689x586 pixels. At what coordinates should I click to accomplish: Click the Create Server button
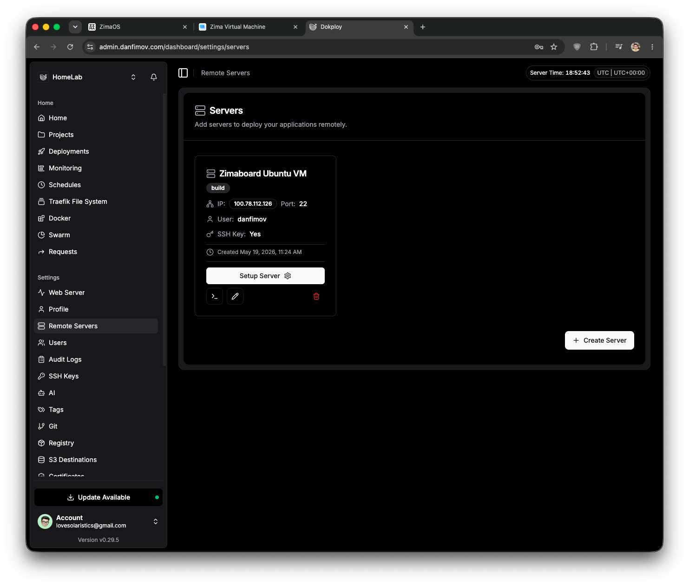[599, 340]
